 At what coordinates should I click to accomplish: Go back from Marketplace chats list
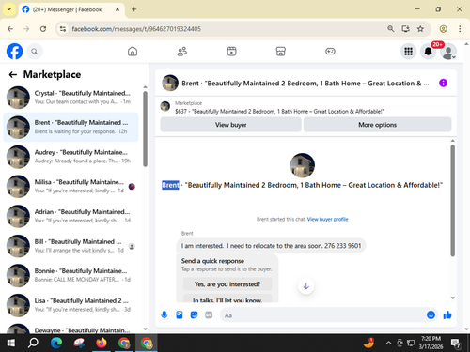coord(13,74)
